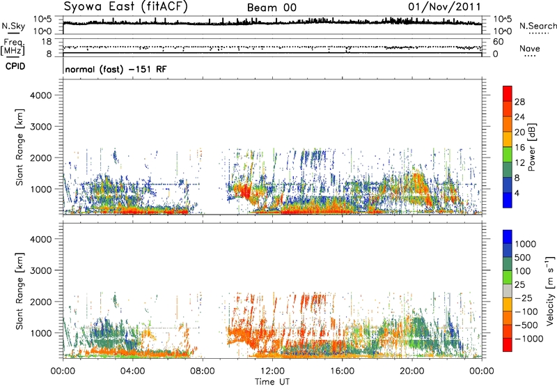
Task: Click the "20" power colorbar value
Action: [x=519, y=132]
